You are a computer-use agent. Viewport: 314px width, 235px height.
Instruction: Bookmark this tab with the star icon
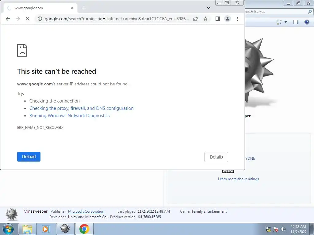tap(205, 19)
